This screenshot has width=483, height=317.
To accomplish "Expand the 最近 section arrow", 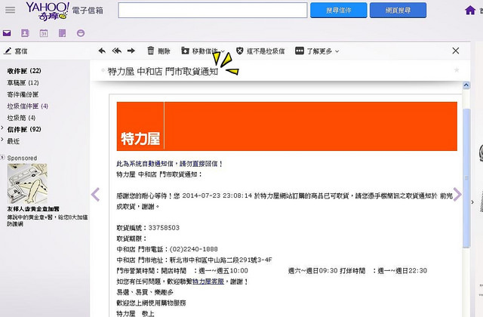I will [2, 140].
